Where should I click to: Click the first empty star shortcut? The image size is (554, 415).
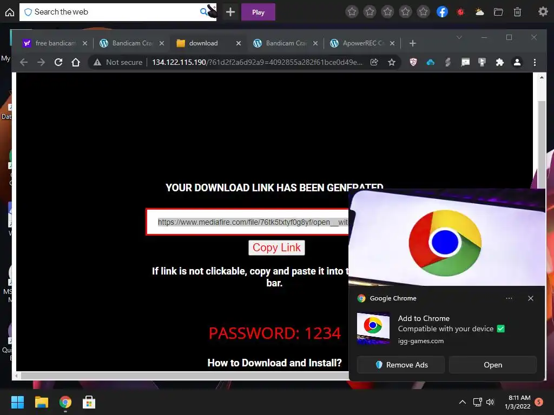coord(352,12)
